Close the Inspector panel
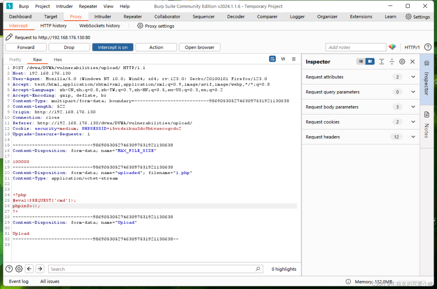Image resolution: width=437 pixels, height=289 pixels. (x=413, y=62)
